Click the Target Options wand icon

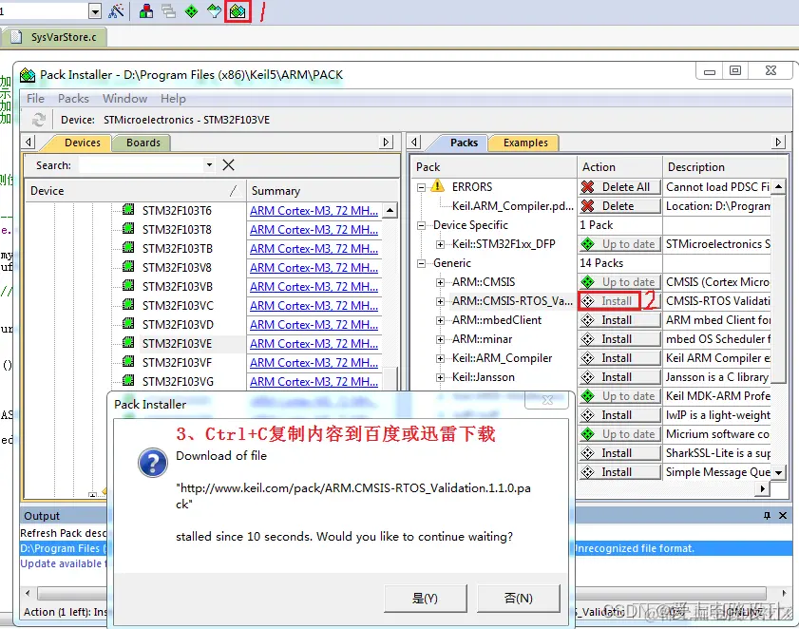point(116,10)
